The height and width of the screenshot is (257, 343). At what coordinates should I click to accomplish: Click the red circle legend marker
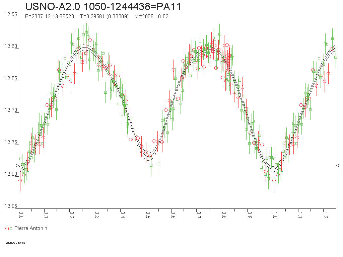7,229
